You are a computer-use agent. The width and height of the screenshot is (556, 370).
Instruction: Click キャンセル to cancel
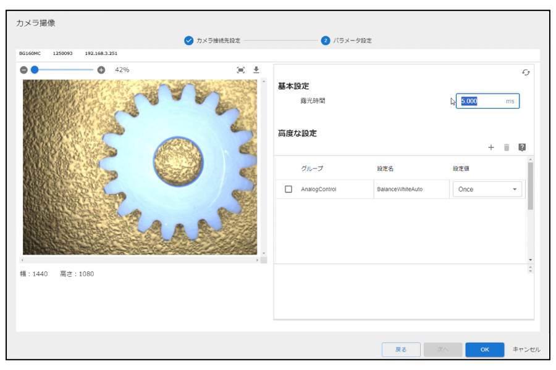tap(526, 350)
